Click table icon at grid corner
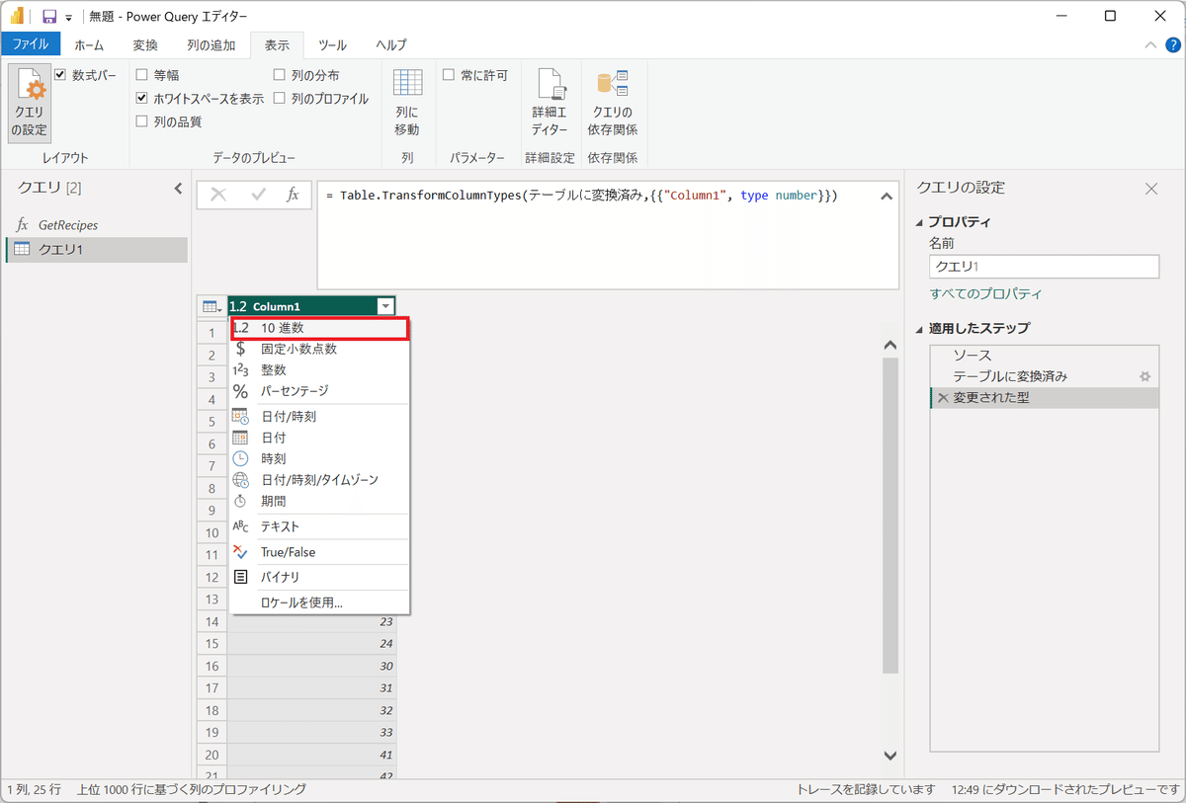 tap(212, 306)
